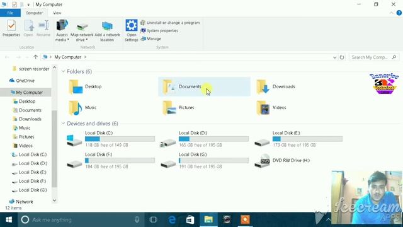Click My Computer in the address bar

click(67, 57)
